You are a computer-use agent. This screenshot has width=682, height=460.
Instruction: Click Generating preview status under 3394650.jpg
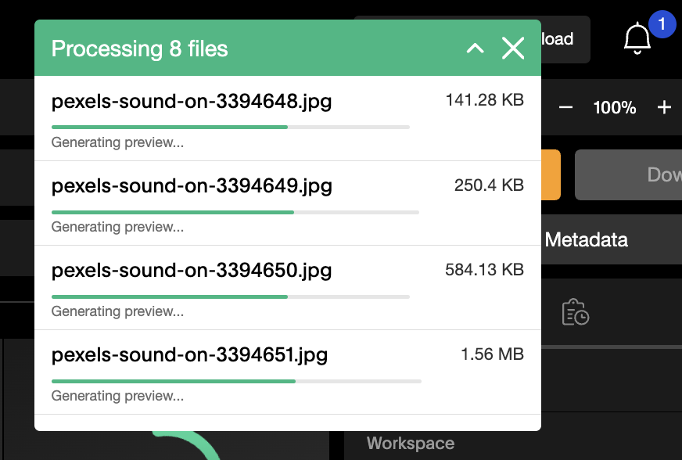[117, 311]
